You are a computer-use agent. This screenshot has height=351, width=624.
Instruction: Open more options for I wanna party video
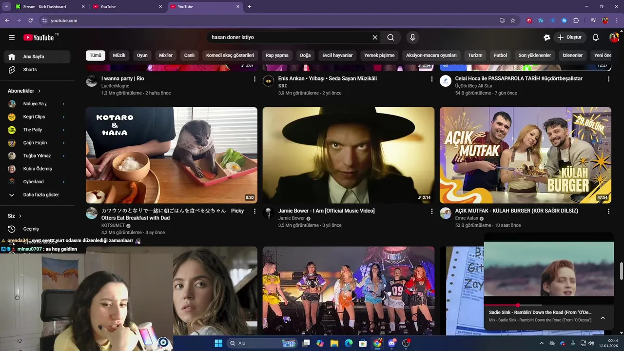coord(254,79)
